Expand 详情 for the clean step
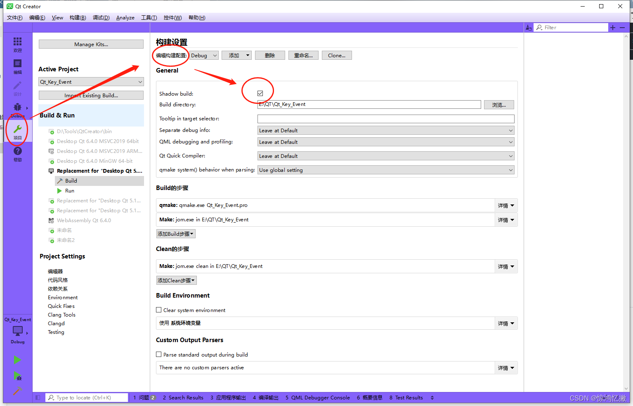This screenshot has height=406, width=633. click(506, 267)
